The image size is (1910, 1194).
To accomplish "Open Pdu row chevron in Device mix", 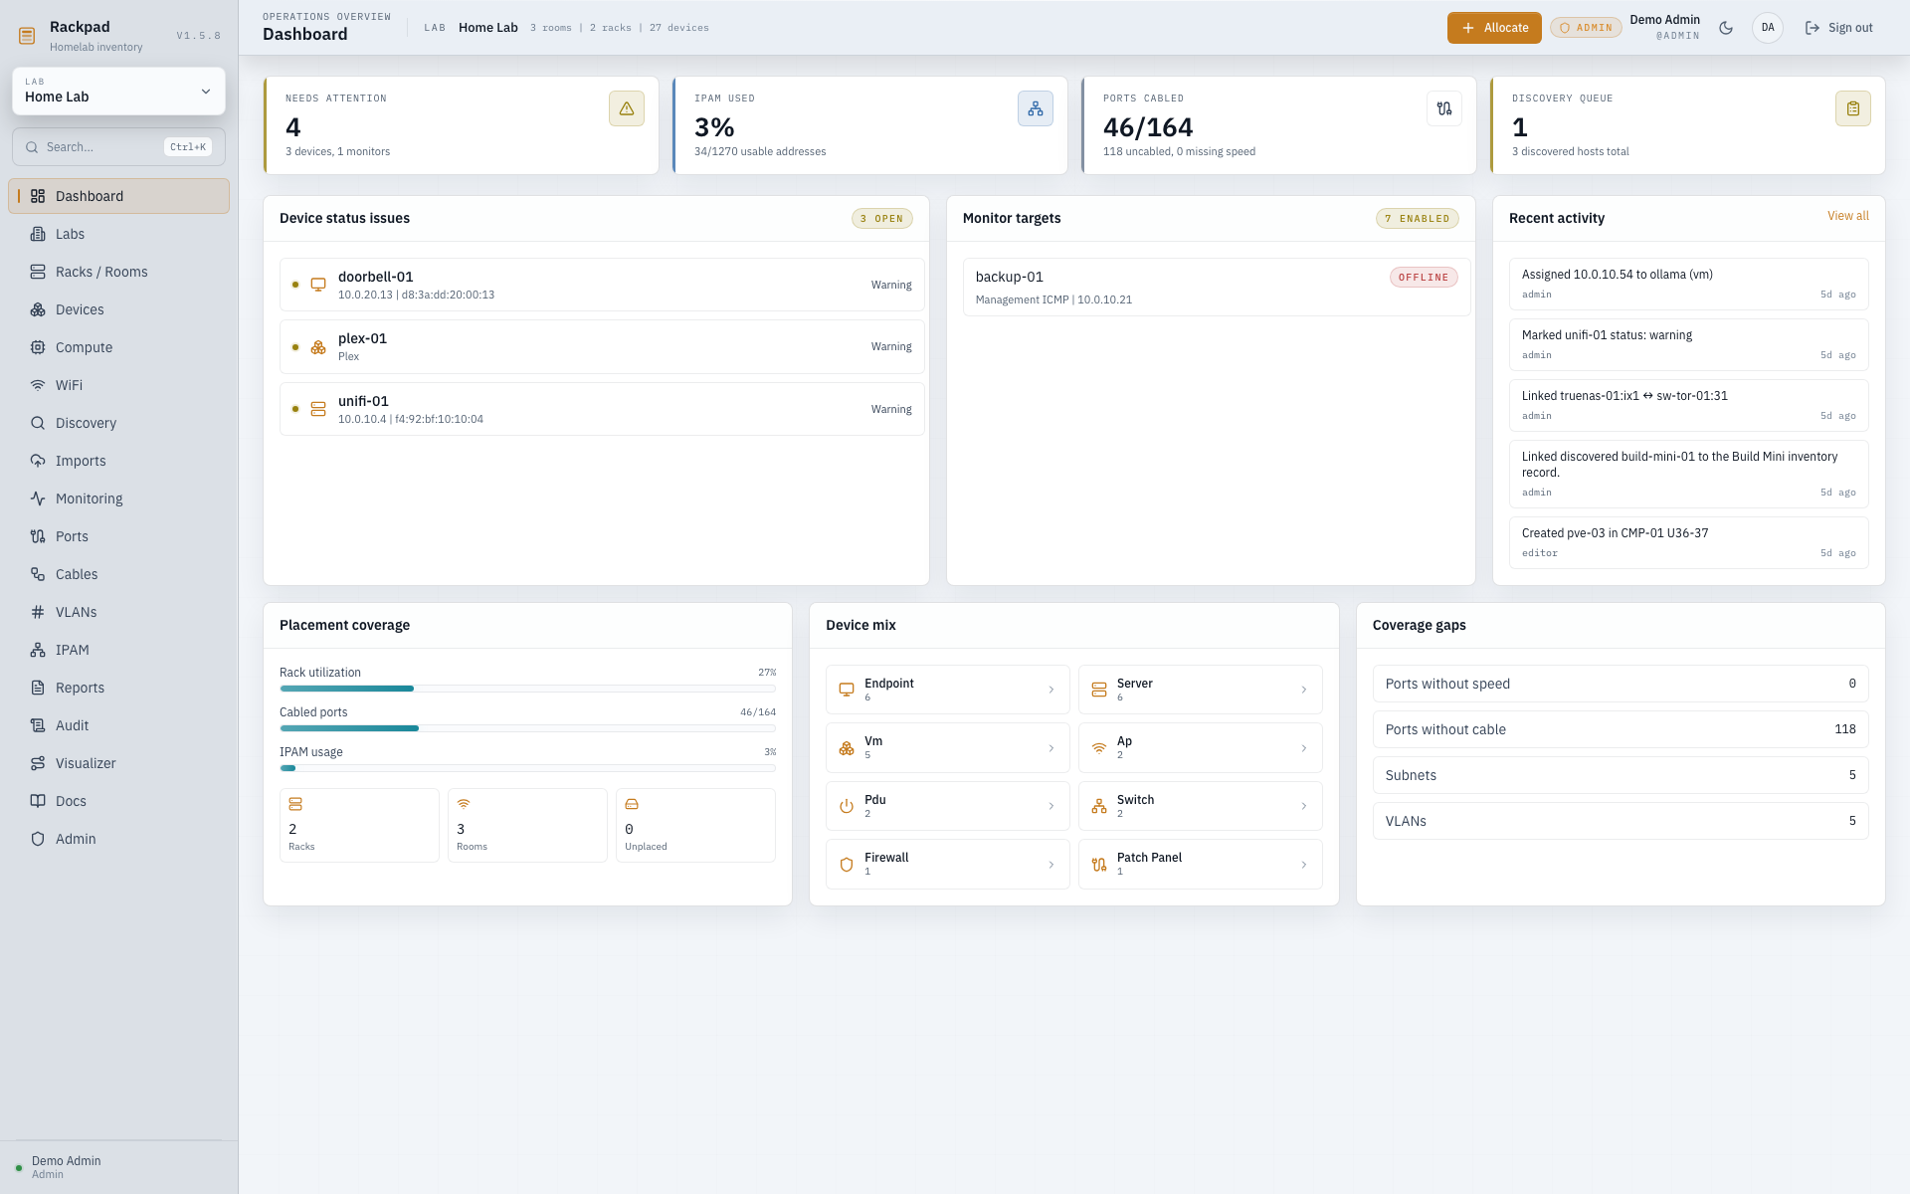I will (1051, 806).
